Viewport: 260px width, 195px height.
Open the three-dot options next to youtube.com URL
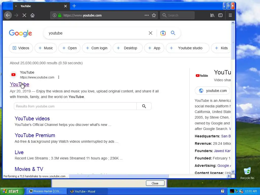[59, 77]
